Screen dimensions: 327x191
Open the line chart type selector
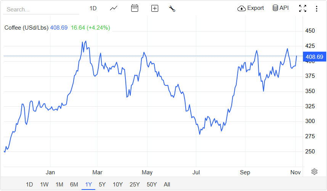(114, 8)
